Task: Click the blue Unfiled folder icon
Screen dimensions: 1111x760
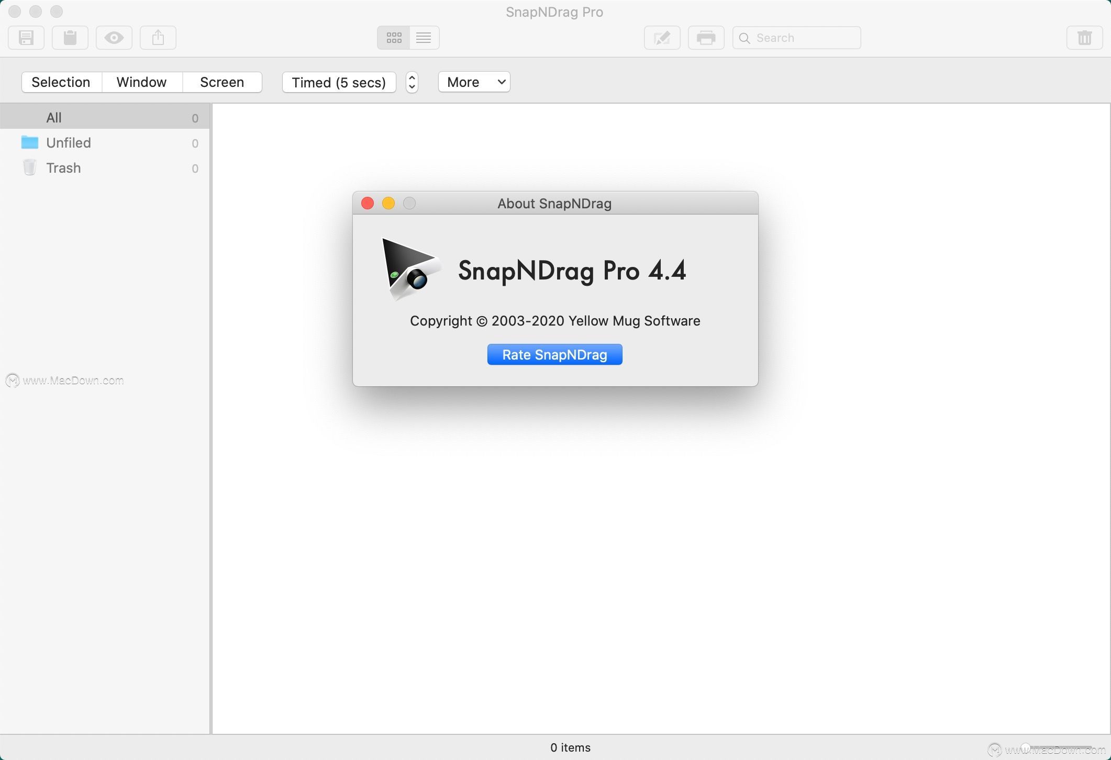Action: coord(30,142)
